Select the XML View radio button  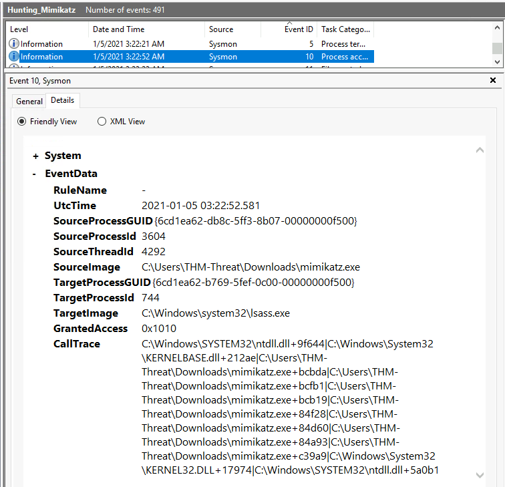tap(102, 122)
